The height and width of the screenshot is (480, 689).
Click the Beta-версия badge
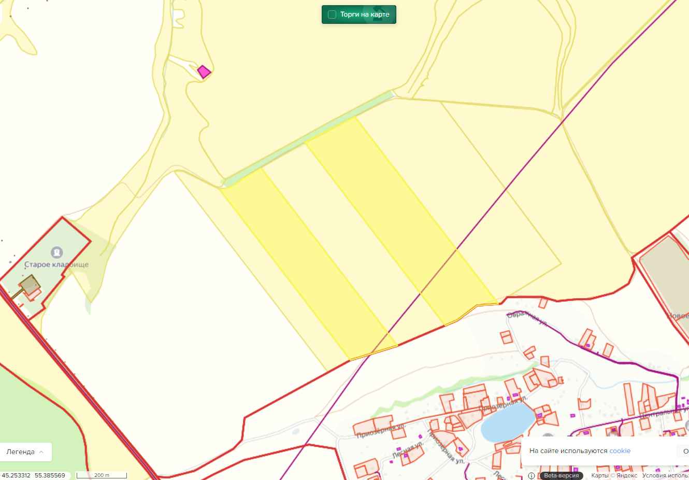(561, 475)
